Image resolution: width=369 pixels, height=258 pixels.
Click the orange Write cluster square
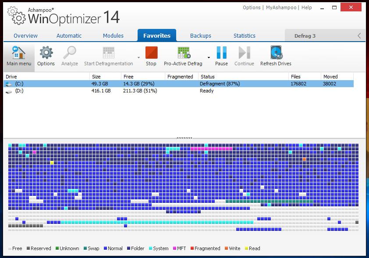304,159
